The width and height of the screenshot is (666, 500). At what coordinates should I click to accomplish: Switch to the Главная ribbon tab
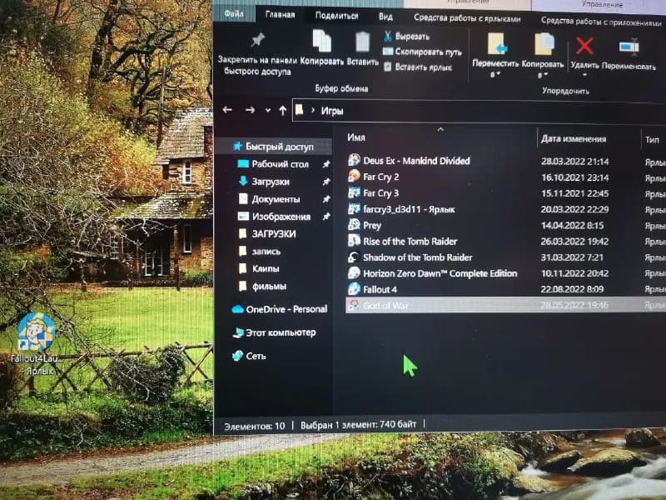(x=280, y=15)
